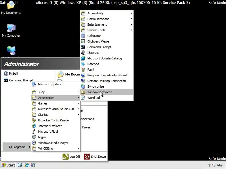The height and width of the screenshot is (169, 226).
Task: Click the Command Prompt icon in Accessories
Action: pyautogui.click(x=83, y=47)
